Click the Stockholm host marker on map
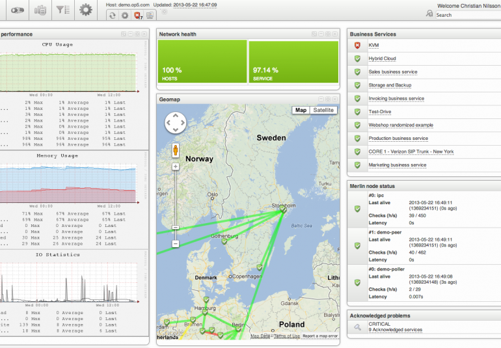Image resolution: width=501 pixels, height=348 pixels. [x=284, y=209]
